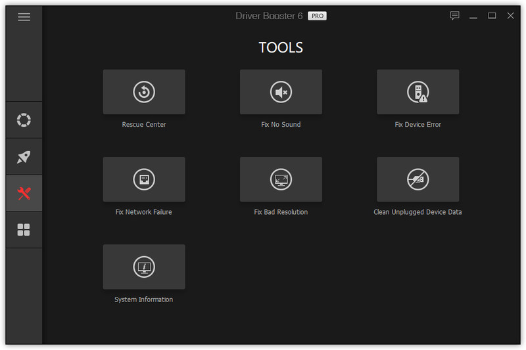Screen dimensions: 526x350
Task: Launch the Fix Device Error tile icon
Action: point(418,92)
